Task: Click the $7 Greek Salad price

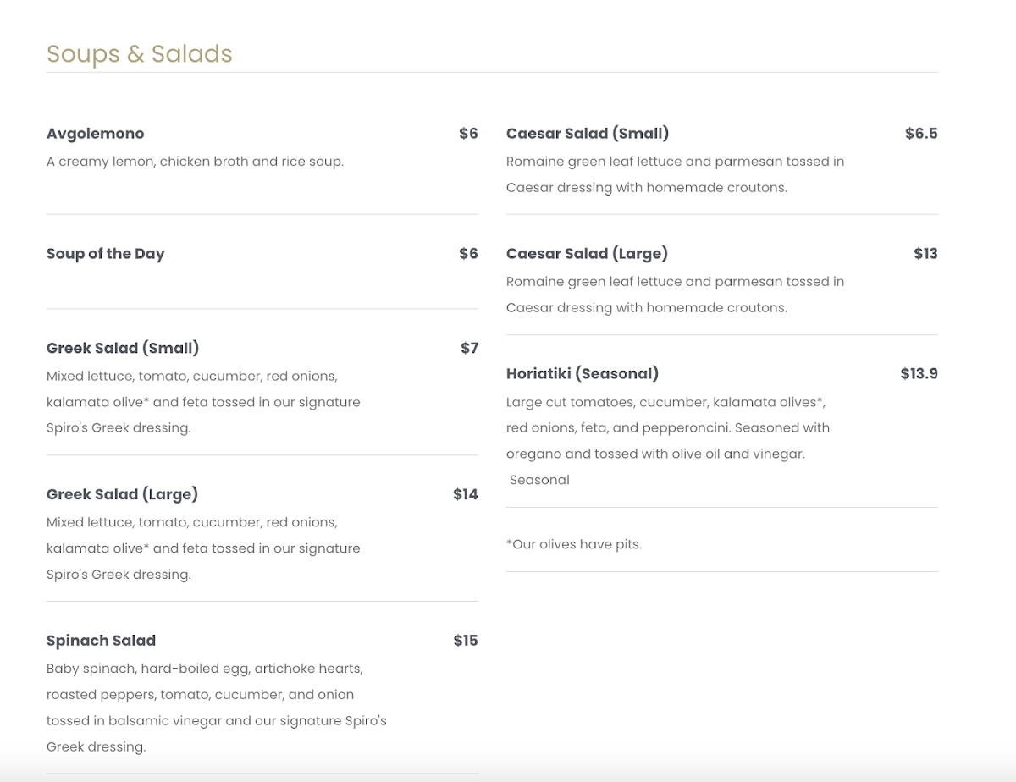Action: point(469,348)
